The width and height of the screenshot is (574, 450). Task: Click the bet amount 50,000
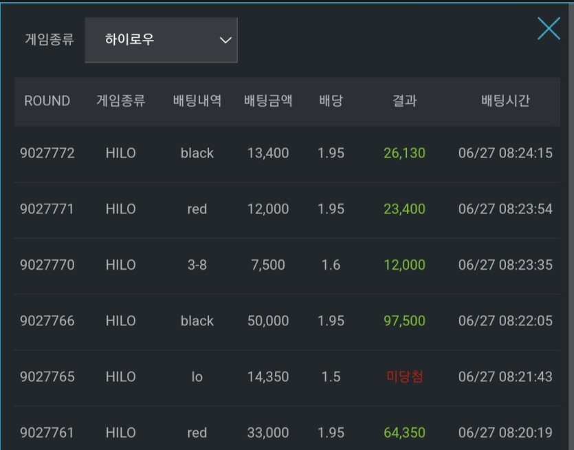tap(268, 321)
